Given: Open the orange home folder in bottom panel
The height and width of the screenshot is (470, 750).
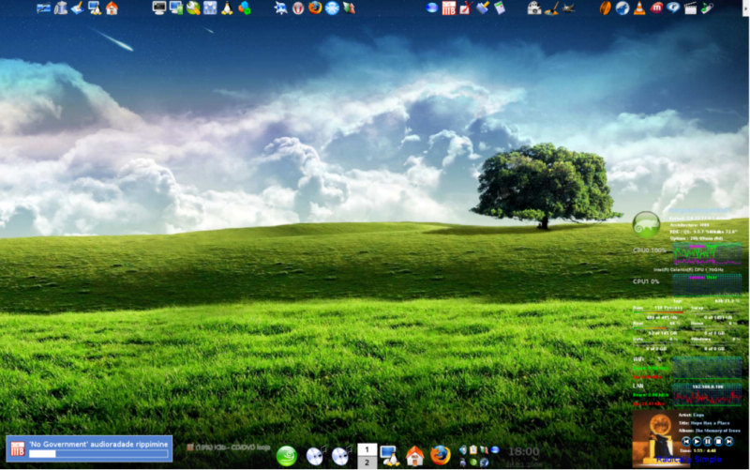Looking at the screenshot, I should click(x=414, y=455).
